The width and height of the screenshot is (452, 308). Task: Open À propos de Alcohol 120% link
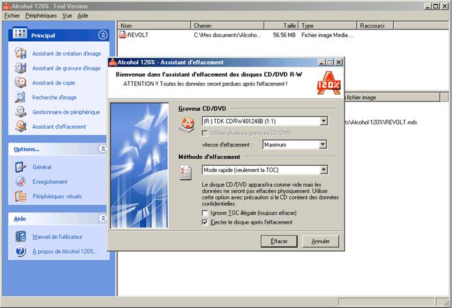(x=65, y=252)
